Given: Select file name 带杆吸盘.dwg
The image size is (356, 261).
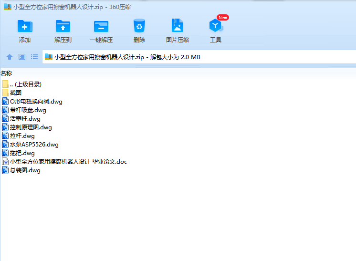Looking at the screenshot, I should 28,110.
